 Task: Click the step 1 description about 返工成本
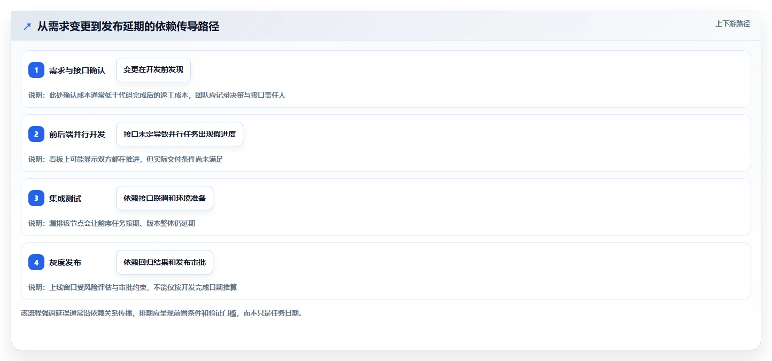157,95
